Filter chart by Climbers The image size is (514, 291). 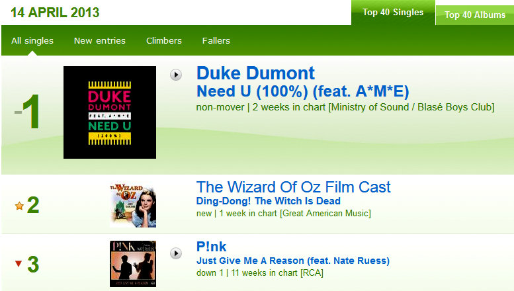[x=164, y=40]
